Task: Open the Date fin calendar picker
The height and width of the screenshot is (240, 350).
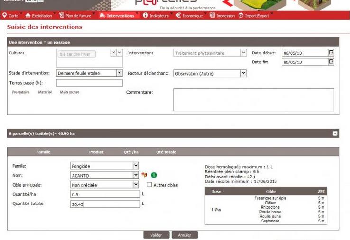Action: tap(331, 62)
